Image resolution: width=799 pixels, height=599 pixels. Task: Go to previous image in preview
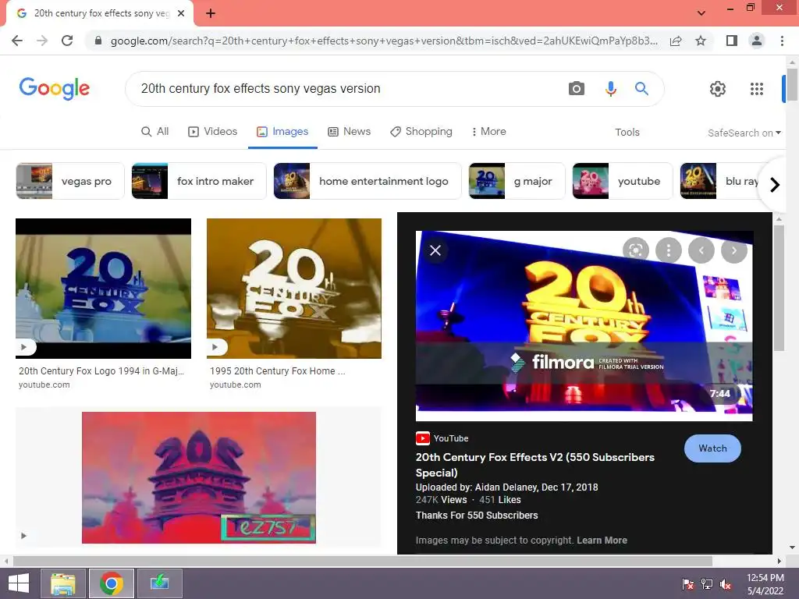[701, 250]
